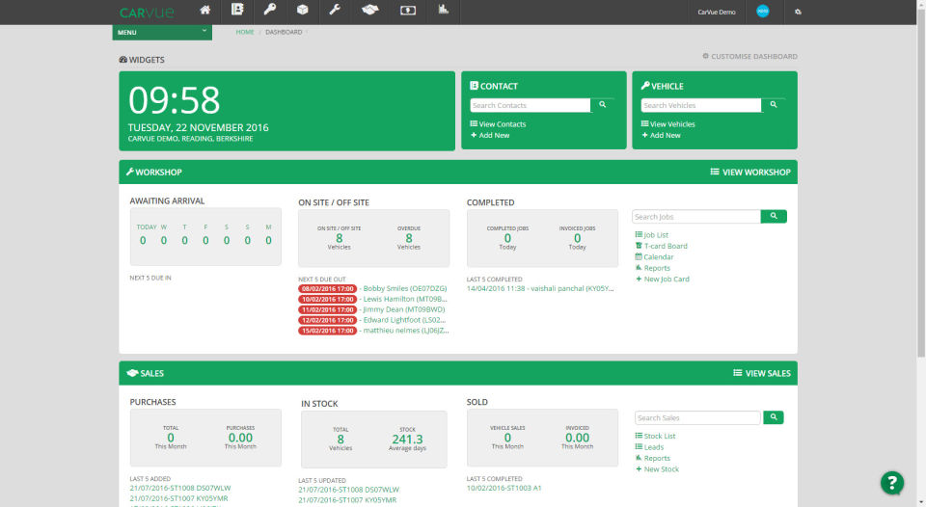Open the settings cogs icon top right

[x=798, y=13]
